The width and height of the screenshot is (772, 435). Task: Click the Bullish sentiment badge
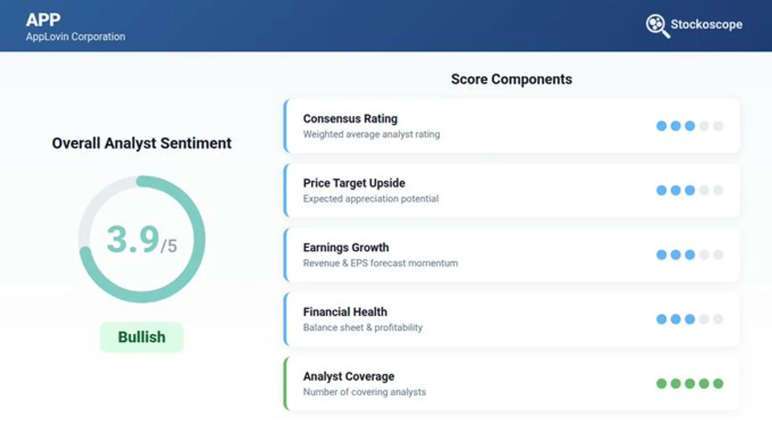tap(142, 337)
